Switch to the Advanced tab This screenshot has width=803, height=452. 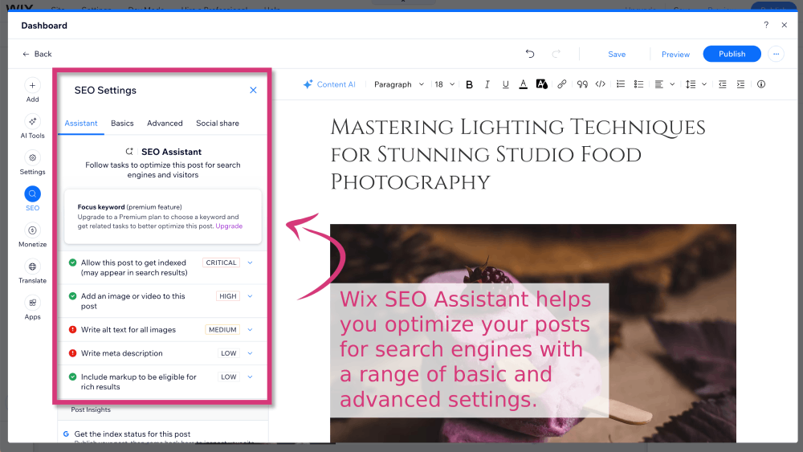tap(165, 124)
